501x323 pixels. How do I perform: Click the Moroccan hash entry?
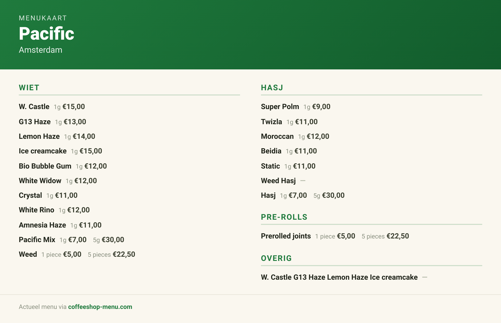click(x=277, y=136)
